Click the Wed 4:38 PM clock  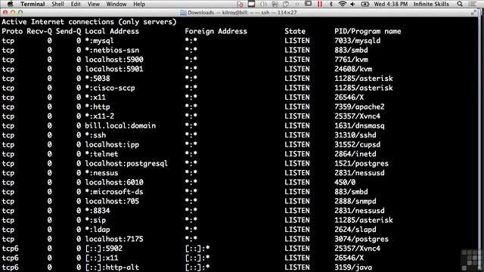pyautogui.click(x=390, y=4)
